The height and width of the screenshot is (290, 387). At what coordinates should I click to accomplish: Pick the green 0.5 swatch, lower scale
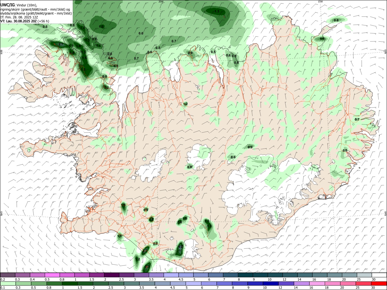coord(39,283)
